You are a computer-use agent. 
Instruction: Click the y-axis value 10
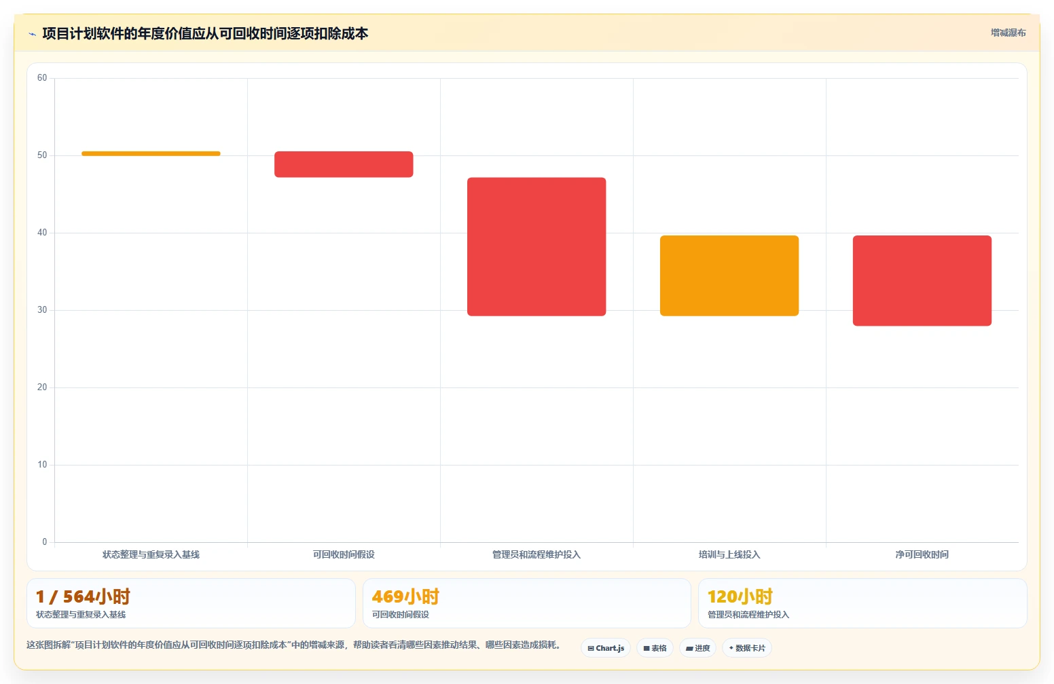(x=42, y=465)
